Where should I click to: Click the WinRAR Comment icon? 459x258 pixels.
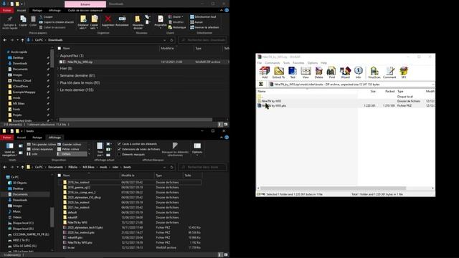tap(389, 72)
